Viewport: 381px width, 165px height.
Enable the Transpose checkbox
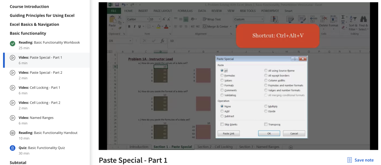pyautogui.click(x=266, y=124)
